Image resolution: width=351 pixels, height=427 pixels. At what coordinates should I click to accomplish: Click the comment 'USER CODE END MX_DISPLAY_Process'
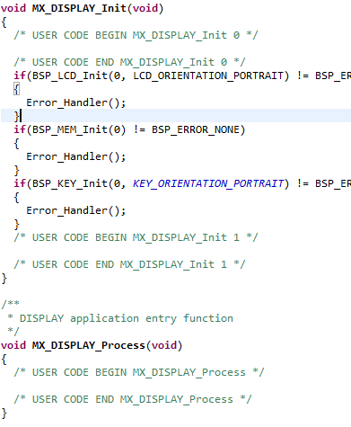tap(133, 399)
